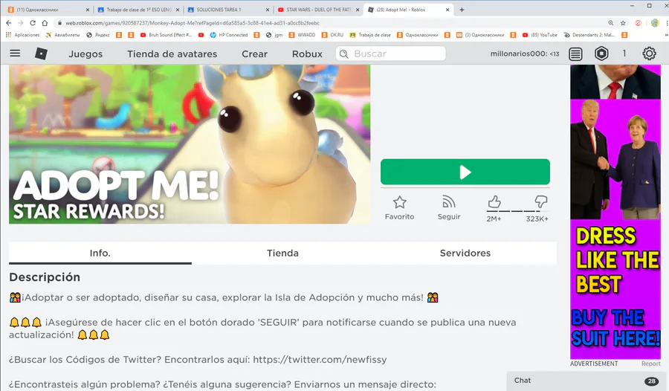The height and width of the screenshot is (391, 669).
Task: Open the zoom magnifier in address bar
Action: point(610,23)
